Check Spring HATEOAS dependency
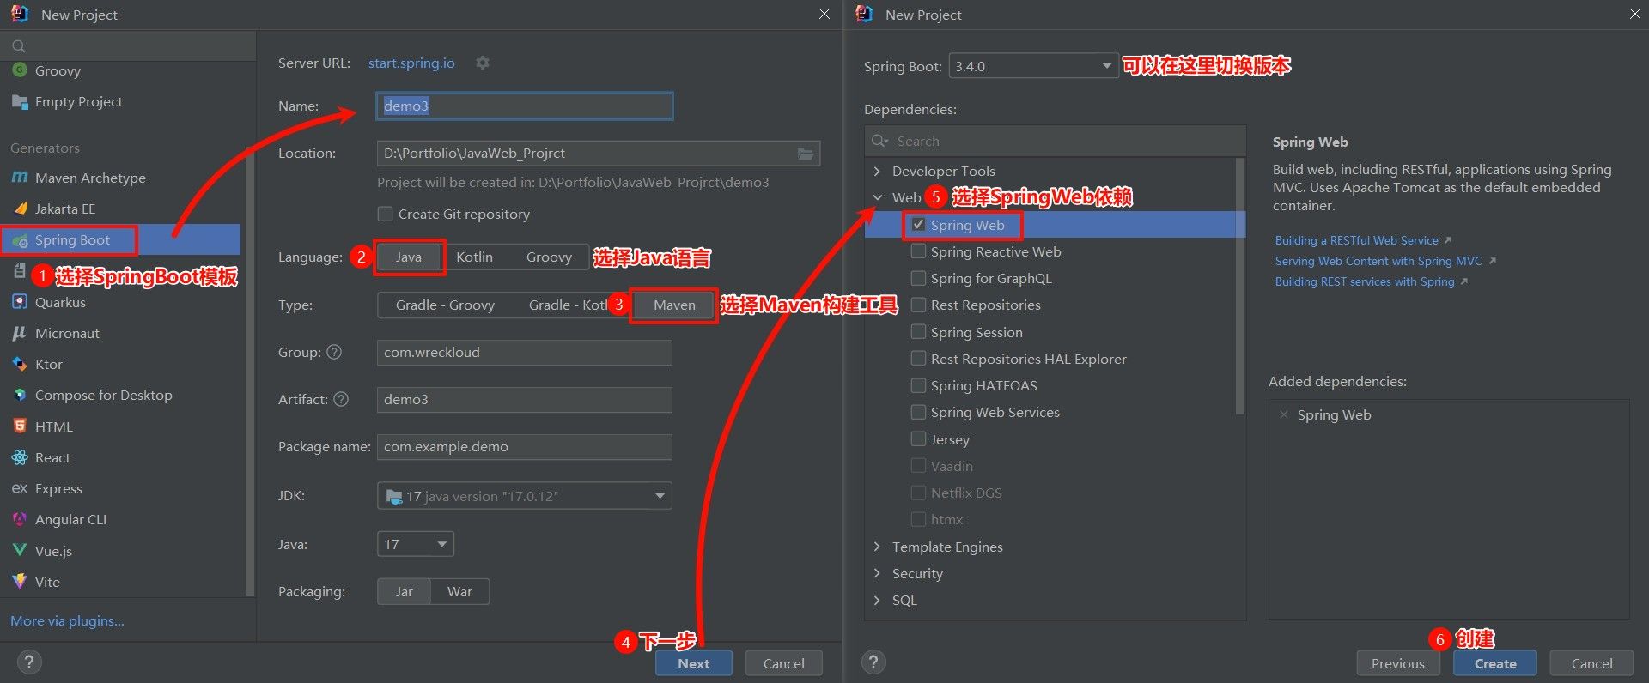This screenshot has height=683, width=1649. point(918,385)
